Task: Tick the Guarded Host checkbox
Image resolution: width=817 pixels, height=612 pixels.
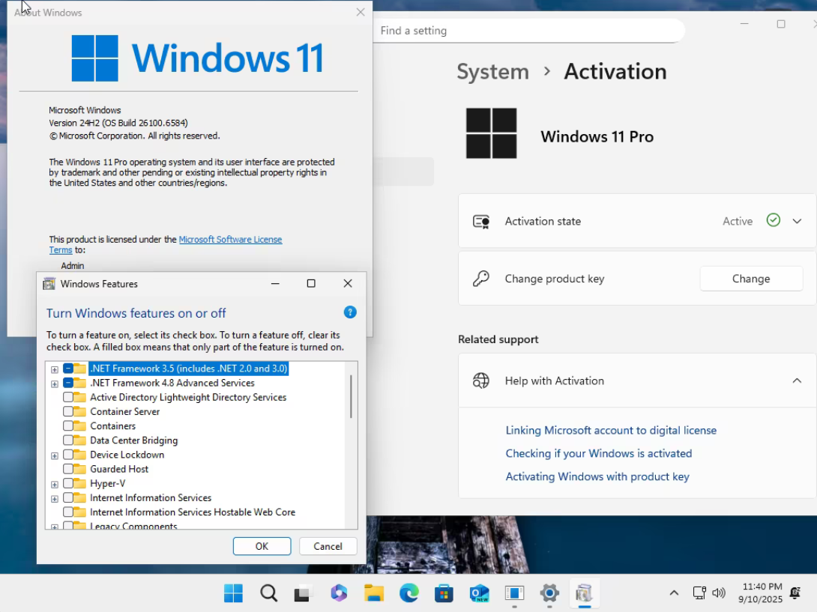Action: pyautogui.click(x=67, y=469)
